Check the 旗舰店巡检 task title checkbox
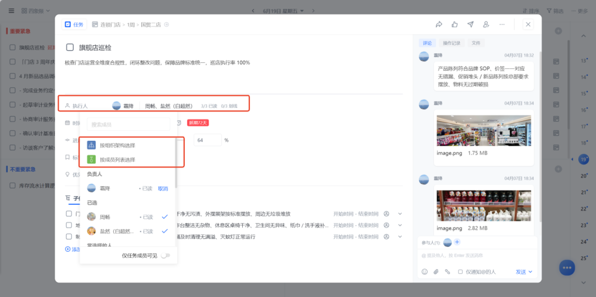596x297 pixels. (x=70, y=47)
